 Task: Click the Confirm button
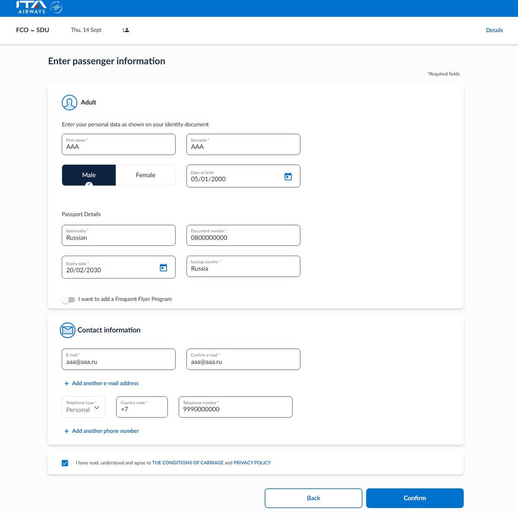point(415,498)
